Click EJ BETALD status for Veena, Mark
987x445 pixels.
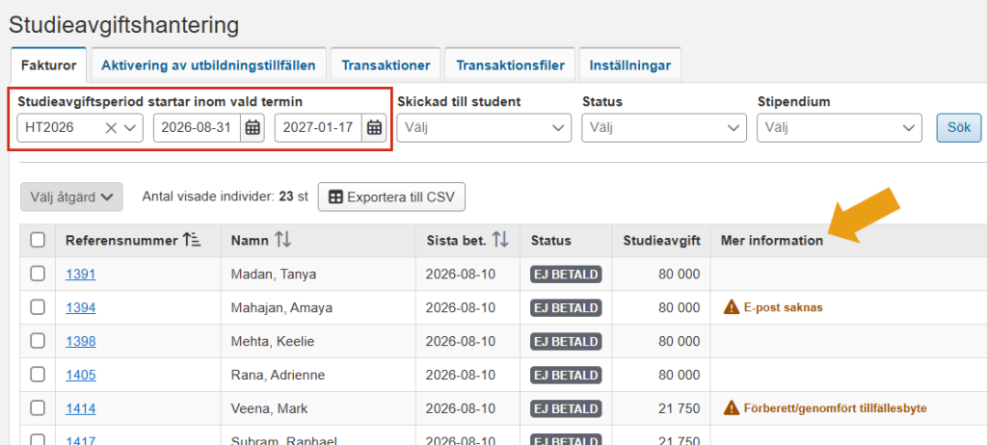tap(566, 408)
